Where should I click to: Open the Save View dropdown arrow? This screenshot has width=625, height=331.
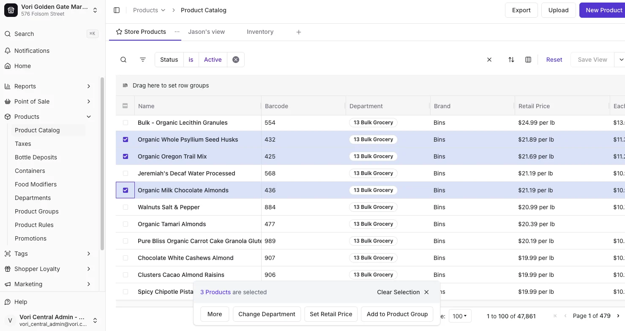pyautogui.click(x=620, y=60)
